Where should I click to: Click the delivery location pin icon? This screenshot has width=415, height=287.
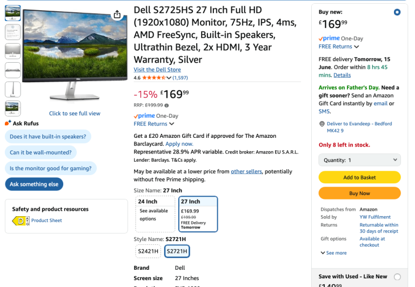click(322, 124)
